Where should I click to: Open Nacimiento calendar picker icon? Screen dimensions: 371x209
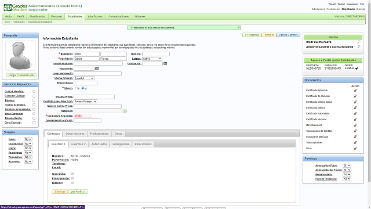pyautogui.click(x=97, y=69)
